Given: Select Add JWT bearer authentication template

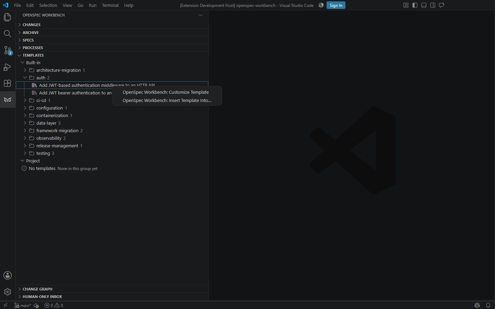Looking at the screenshot, I should coord(64,93).
